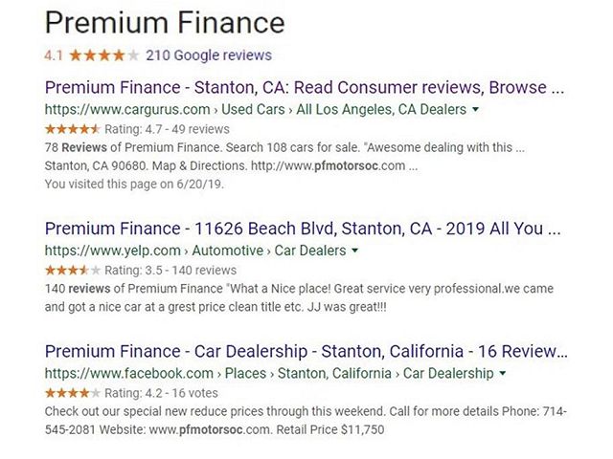Expand dropdown arrow beside Yelp URL
The height and width of the screenshot is (459, 613).
(355, 251)
